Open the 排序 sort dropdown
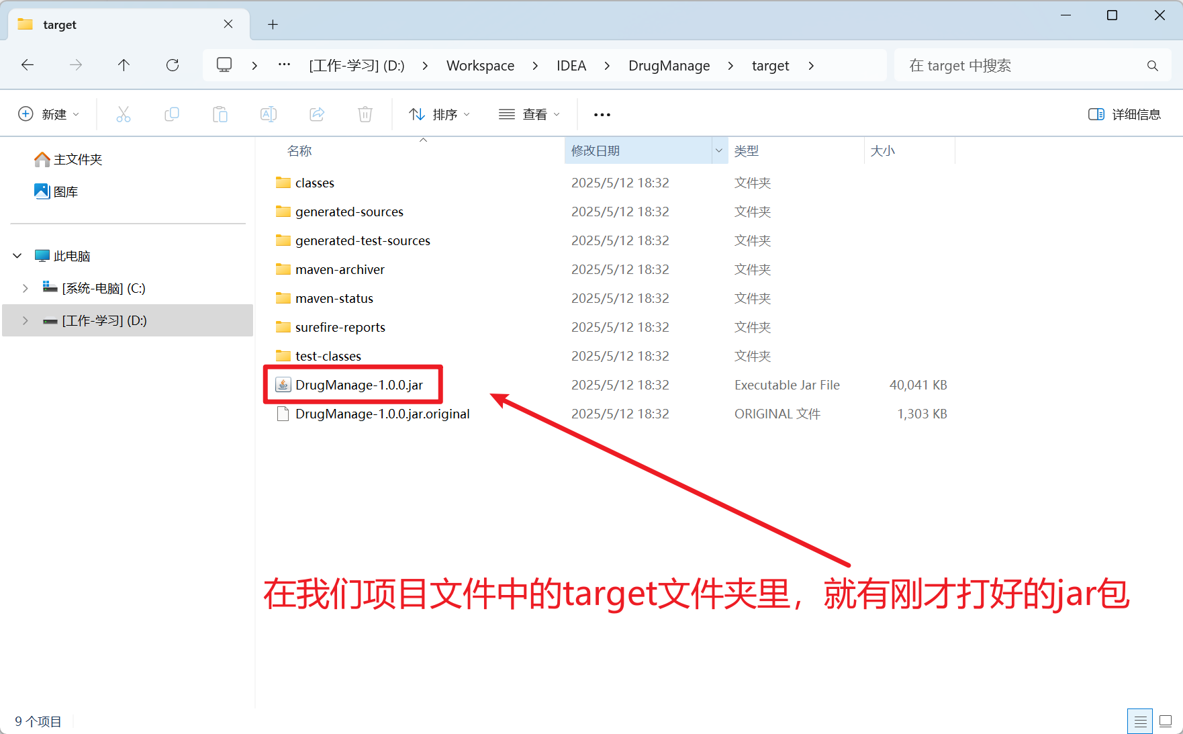 440,114
